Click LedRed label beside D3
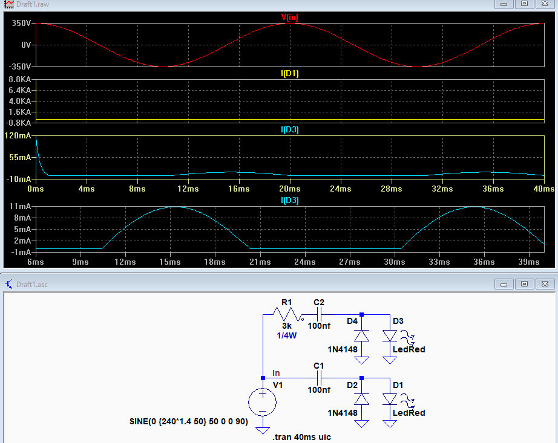 [x=409, y=349]
